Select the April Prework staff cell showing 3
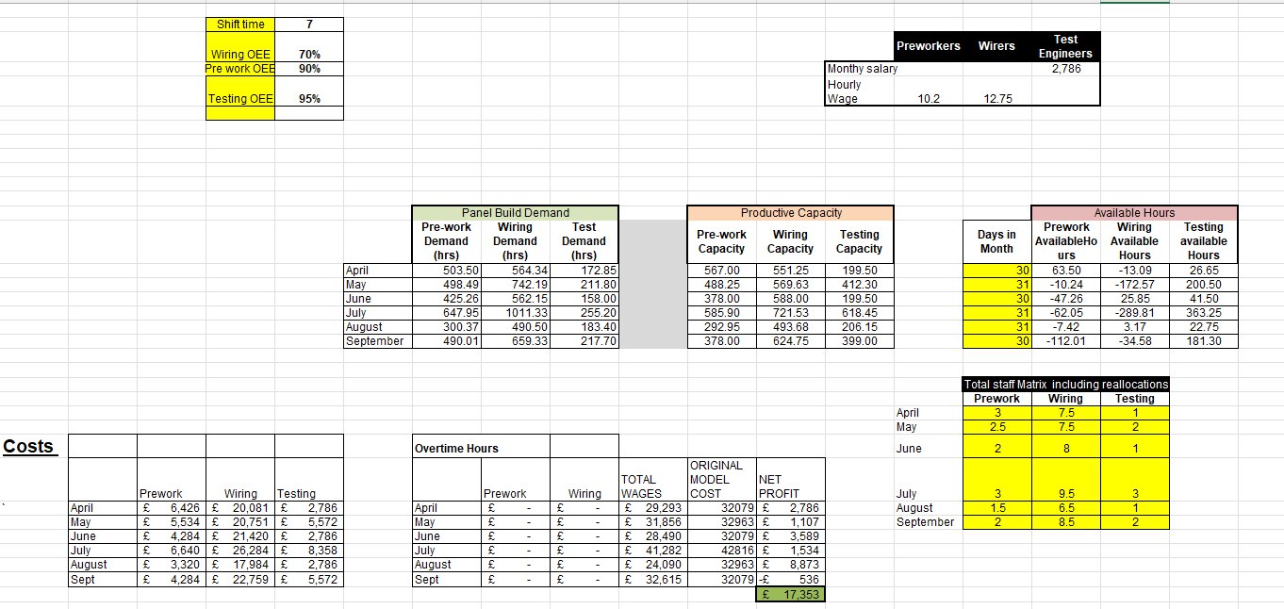Image resolution: width=1284 pixels, height=609 pixels. [x=996, y=412]
